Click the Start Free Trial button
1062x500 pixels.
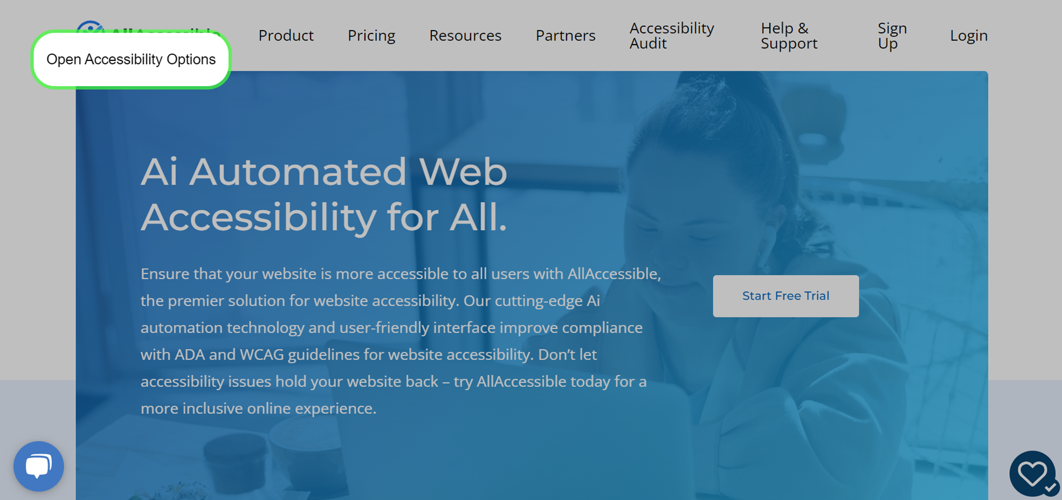click(x=785, y=296)
